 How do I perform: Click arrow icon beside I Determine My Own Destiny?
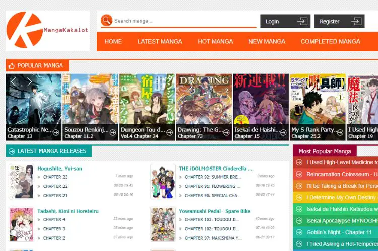(x=299, y=197)
